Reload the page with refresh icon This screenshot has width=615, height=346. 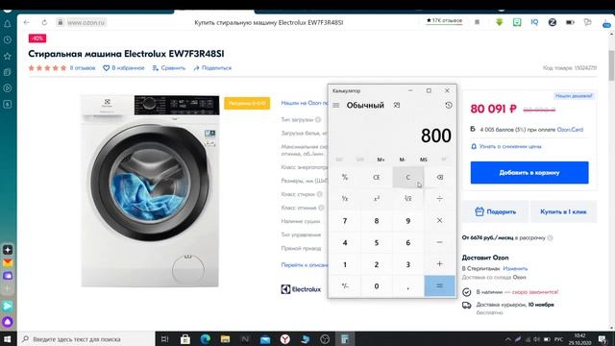click(44, 22)
